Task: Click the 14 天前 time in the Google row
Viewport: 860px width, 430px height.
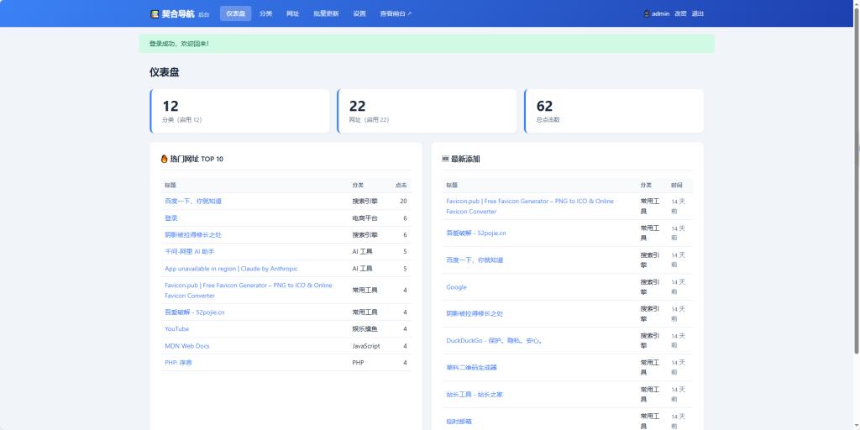Action: tap(678, 287)
